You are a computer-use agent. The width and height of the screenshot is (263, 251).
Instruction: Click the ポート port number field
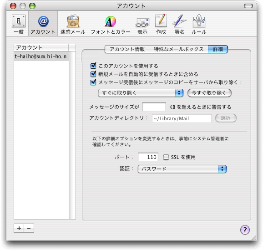tap(148, 157)
